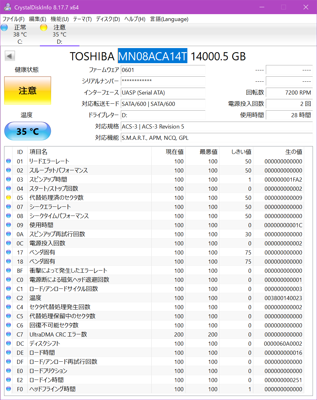The height and width of the screenshot is (400, 317).
Task: Click the yellow status icon of attribute 05
Action: (8, 198)
